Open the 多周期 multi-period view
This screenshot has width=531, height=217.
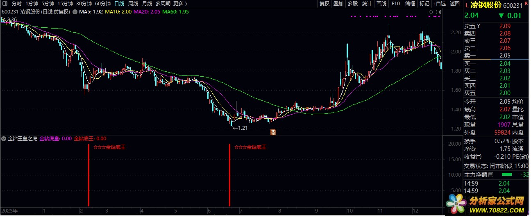tap(163, 4)
